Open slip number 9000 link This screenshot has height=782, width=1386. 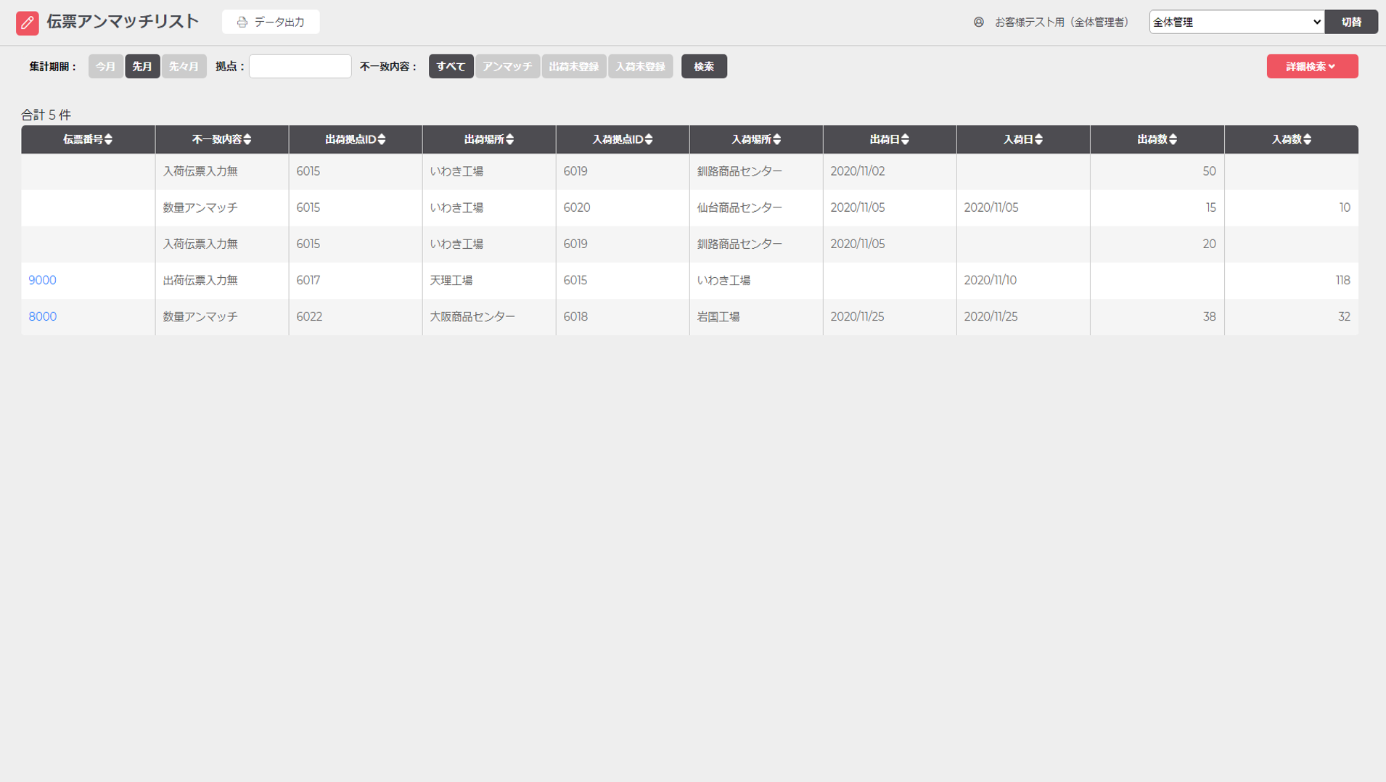(x=42, y=280)
